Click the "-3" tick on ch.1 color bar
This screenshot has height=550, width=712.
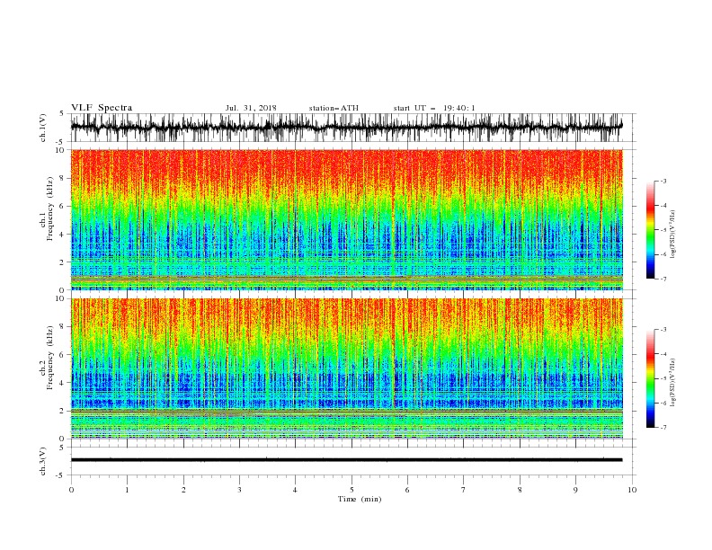663,181
